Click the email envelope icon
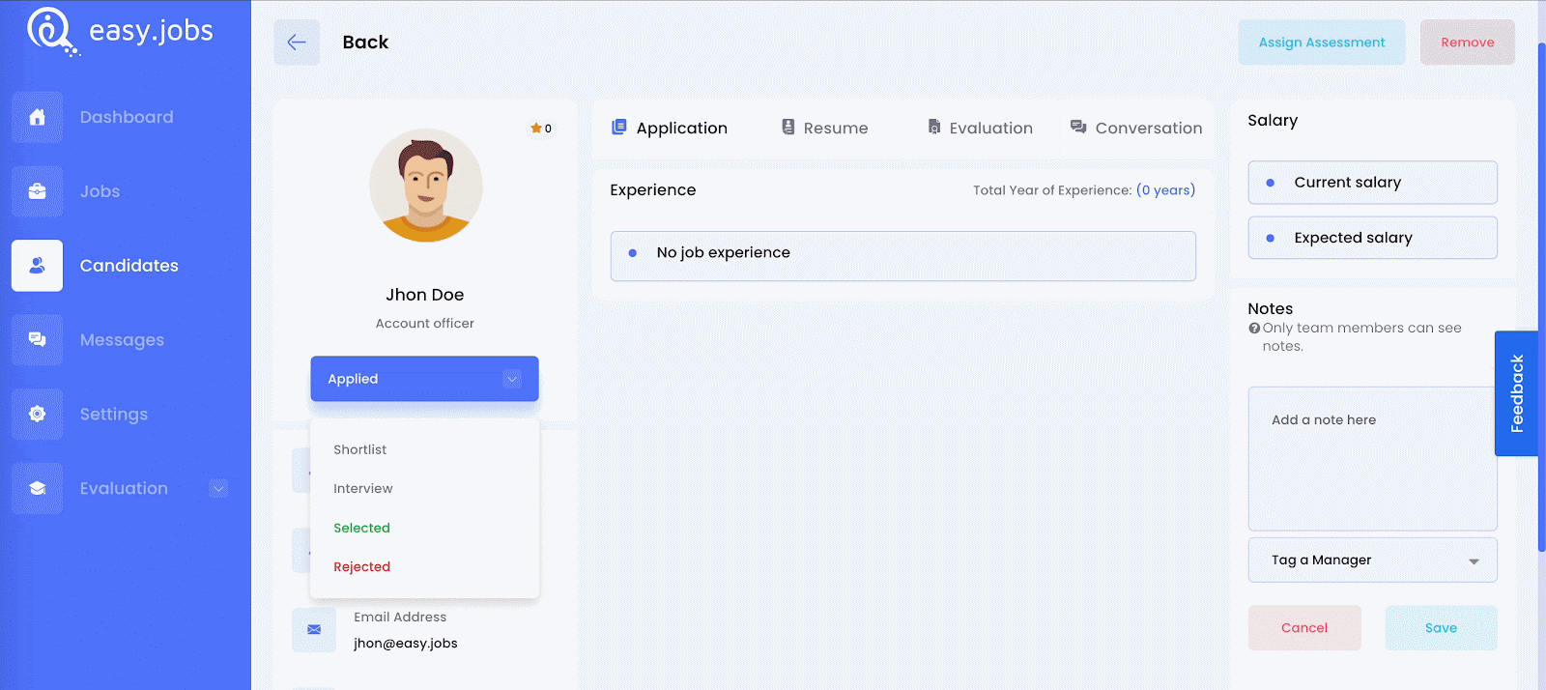The width and height of the screenshot is (1546, 690). click(314, 630)
